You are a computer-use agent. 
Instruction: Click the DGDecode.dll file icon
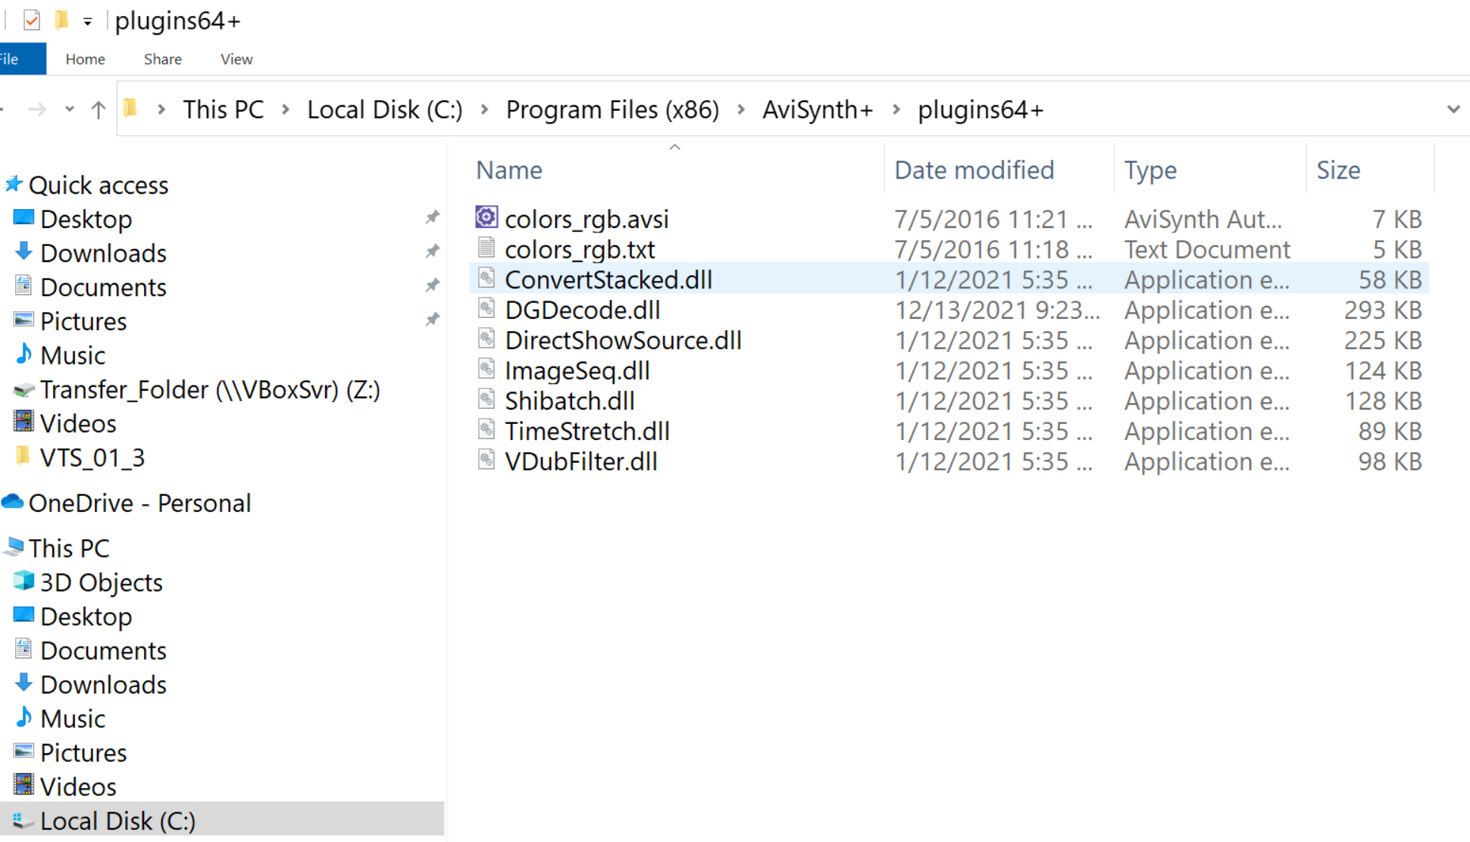click(x=486, y=308)
